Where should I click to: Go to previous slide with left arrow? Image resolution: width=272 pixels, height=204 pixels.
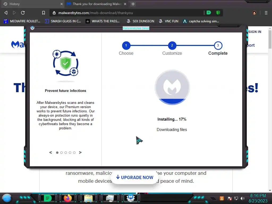tap(50, 152)
